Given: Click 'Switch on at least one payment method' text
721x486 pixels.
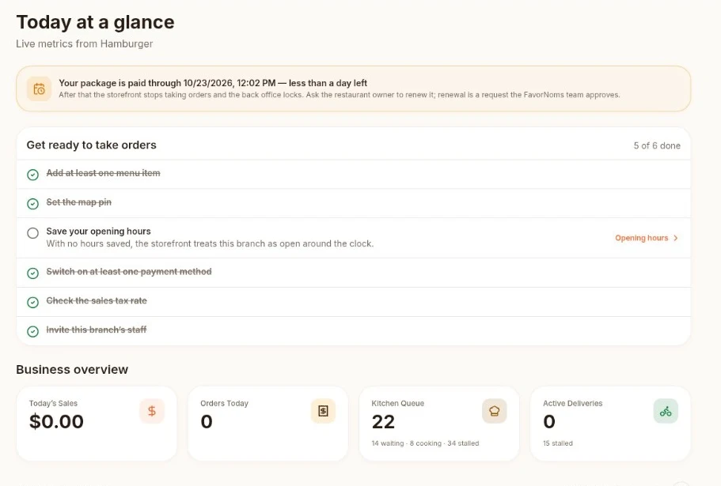Looking at the screenshot, I should [129, 271].
